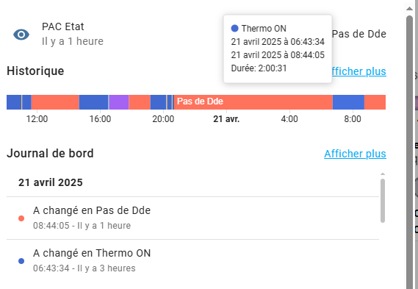Select the purple segment in history bar
418x289 pixels.
tap(119, 102)
